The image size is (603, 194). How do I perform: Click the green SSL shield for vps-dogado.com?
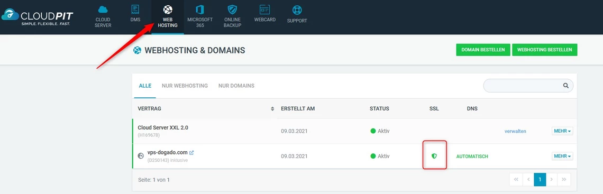tap(434, 156)
